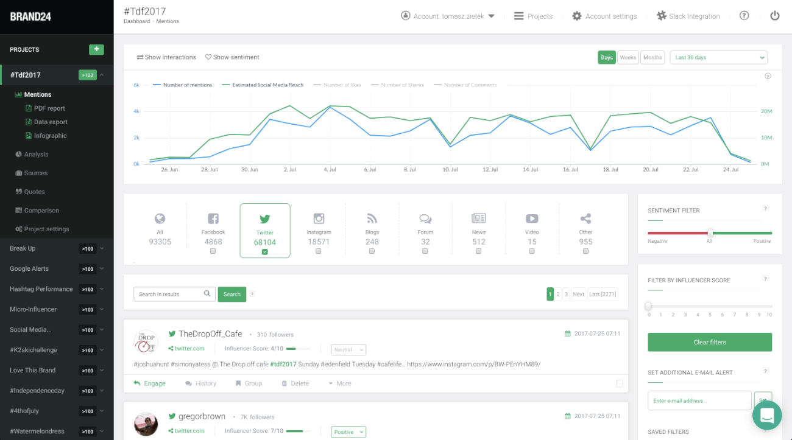The image size is (792, 440).
Task: Click the magnifier icon in search field
Action: tap(208, 294)
